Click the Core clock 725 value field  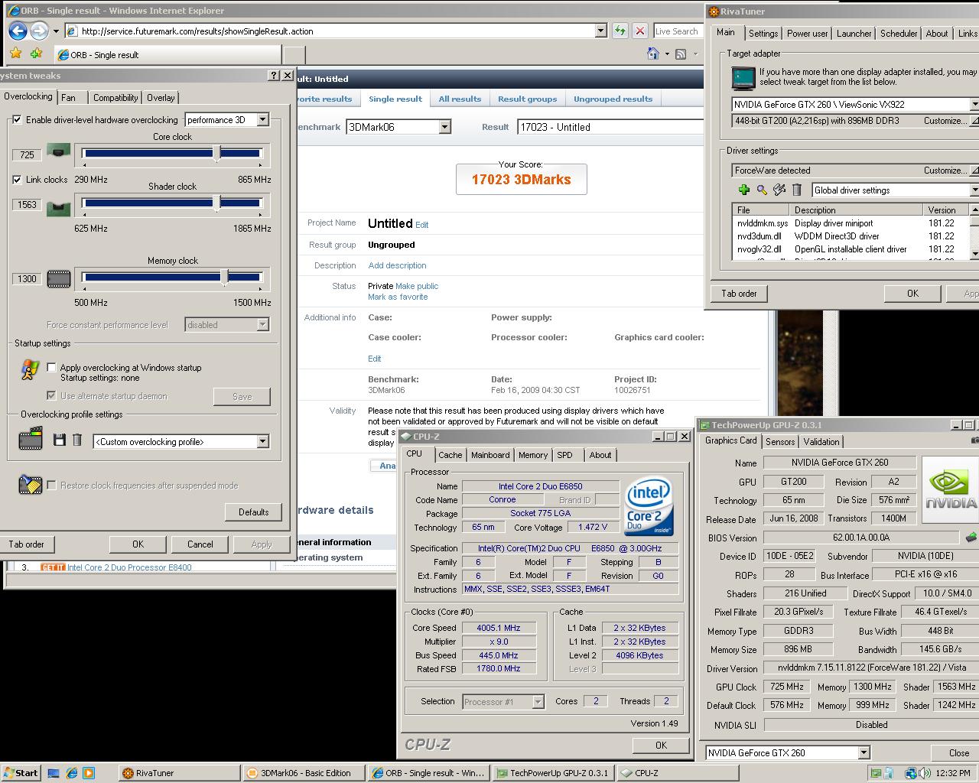tap(27, 154)
